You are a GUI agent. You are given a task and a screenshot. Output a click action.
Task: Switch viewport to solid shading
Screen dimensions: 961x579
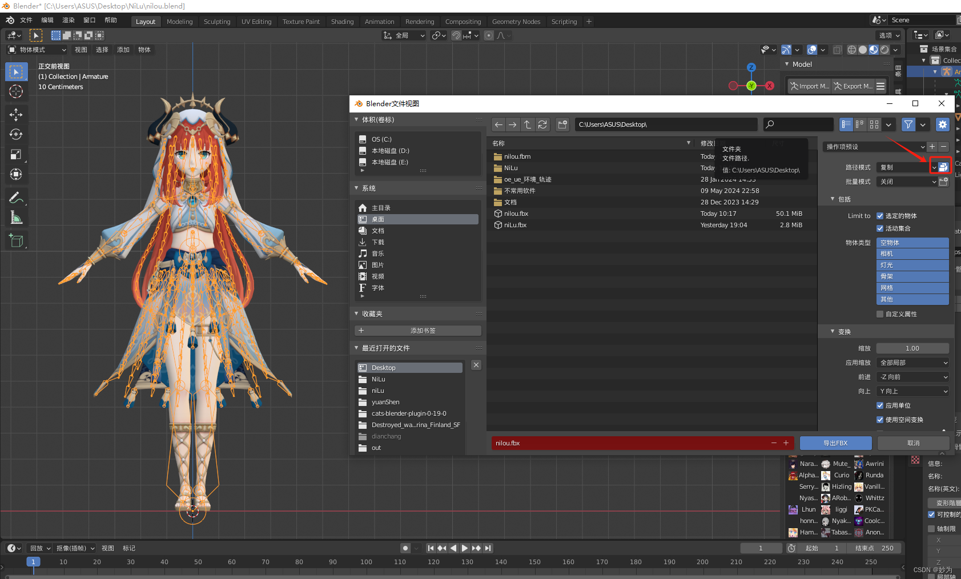(863, 50)
